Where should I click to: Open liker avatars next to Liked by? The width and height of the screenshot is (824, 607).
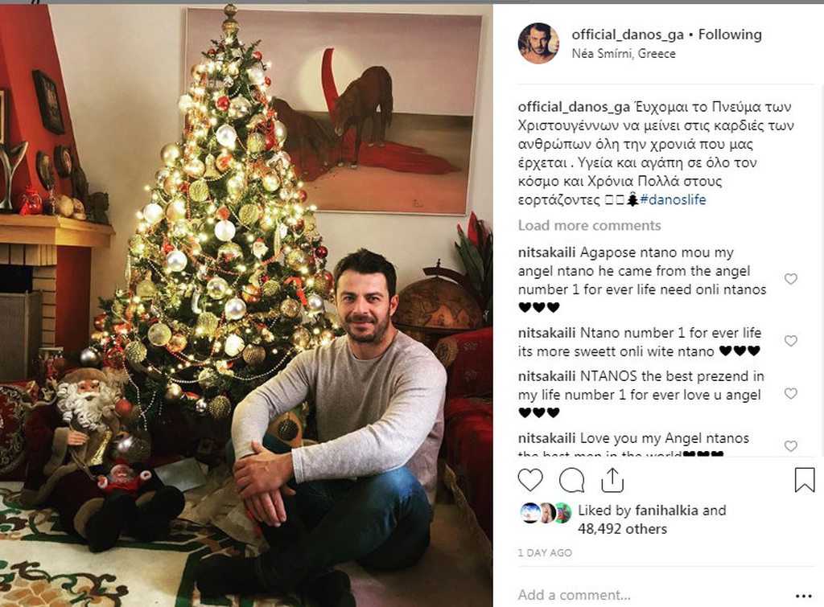pyautogui.click(x=546, y=513)
